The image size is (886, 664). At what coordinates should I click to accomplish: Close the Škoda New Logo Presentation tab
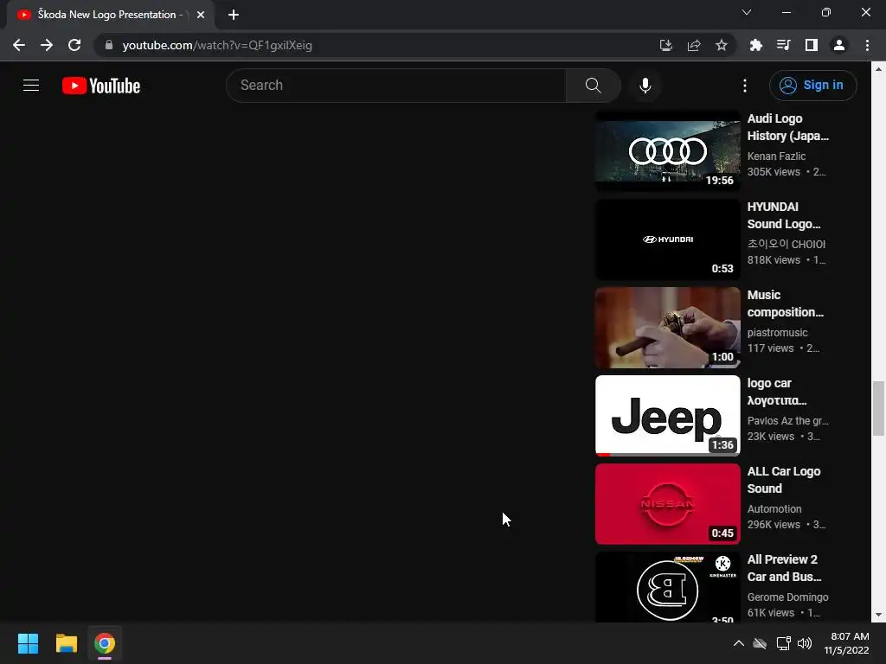click(201, 15)
